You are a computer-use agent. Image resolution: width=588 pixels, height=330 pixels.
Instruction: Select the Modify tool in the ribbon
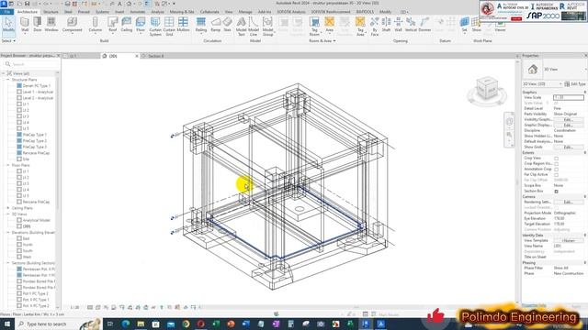tap(8, 25)
